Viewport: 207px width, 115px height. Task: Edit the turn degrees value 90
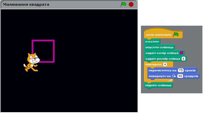pyautogui.click(x=180, y=76)
